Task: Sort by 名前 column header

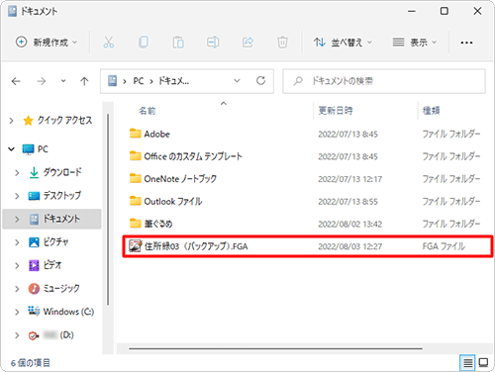Action: point(147,111)
